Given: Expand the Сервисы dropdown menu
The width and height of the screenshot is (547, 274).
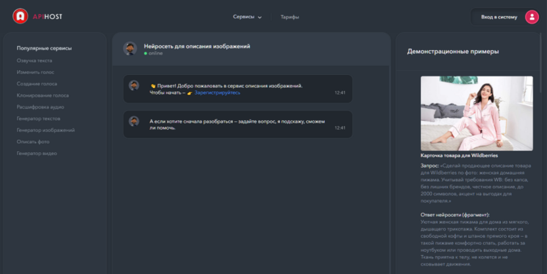Looking at the screenshot, I should click(247, 16).
